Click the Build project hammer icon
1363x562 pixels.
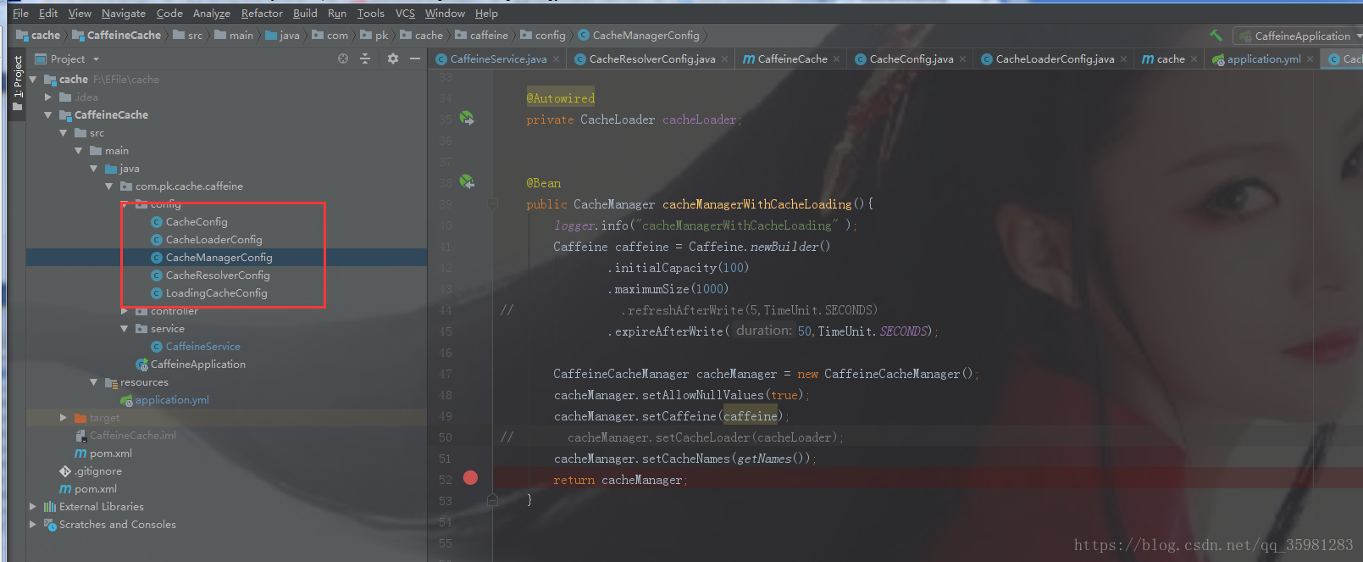1216,36
